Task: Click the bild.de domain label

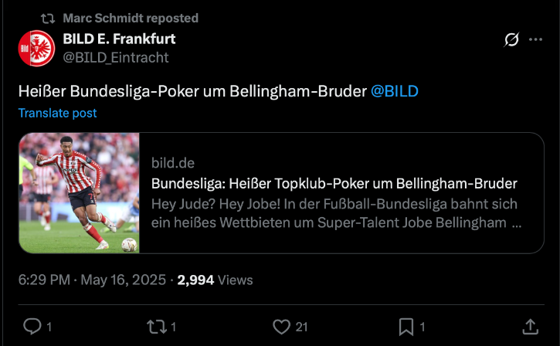Action: (x=173, y=163)
